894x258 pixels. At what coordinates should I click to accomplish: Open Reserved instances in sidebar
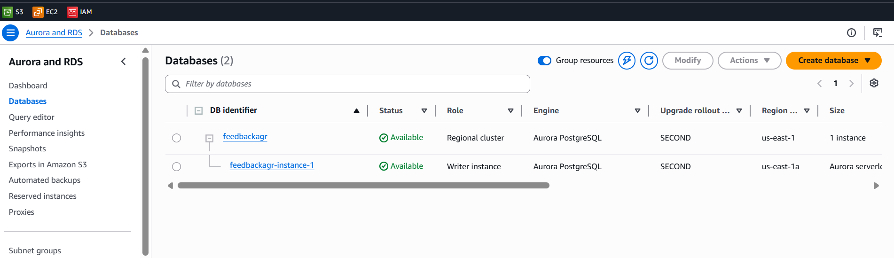pyautogui.click(x=42, y=196)
